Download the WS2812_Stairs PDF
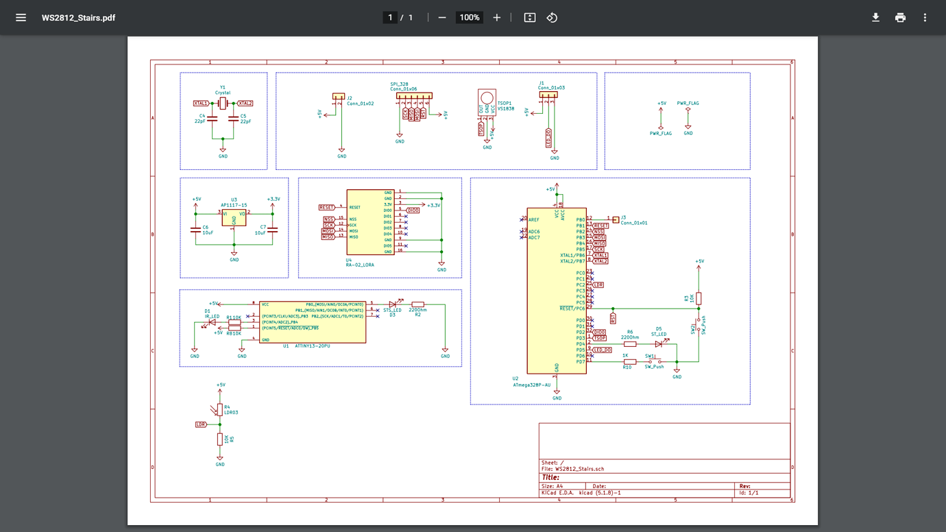 point(875,17)
